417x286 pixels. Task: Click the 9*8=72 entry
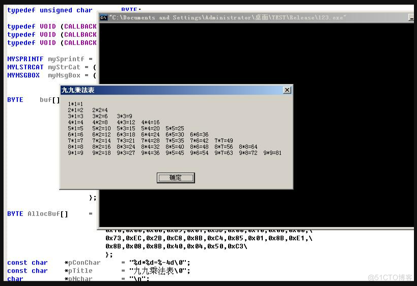[x=248, y=153]
